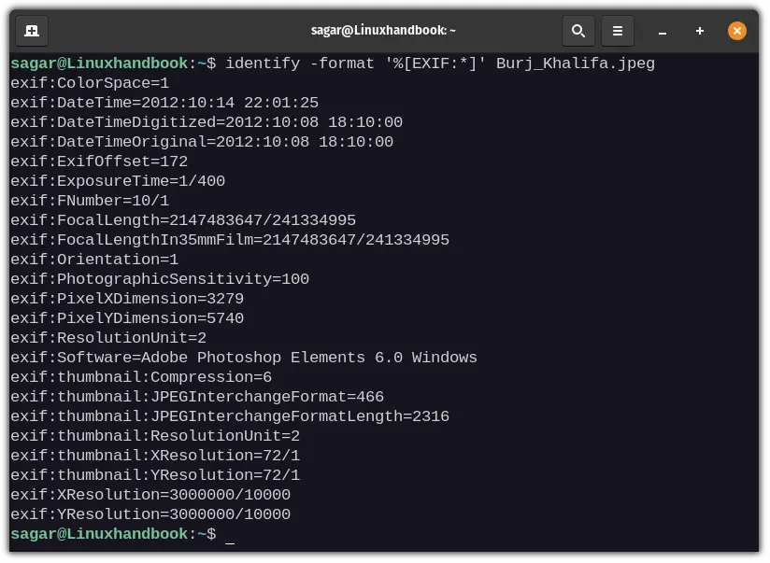Click the exif:ExposureTime=1/400 line
The image size is (770, 563).
tap(118, 181)
